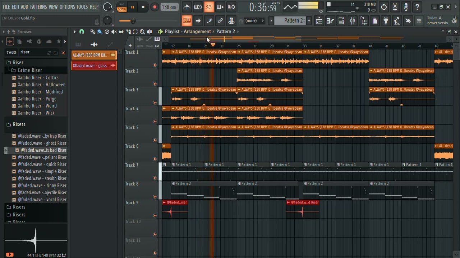Toggle the metronome icon

[187, 7]
